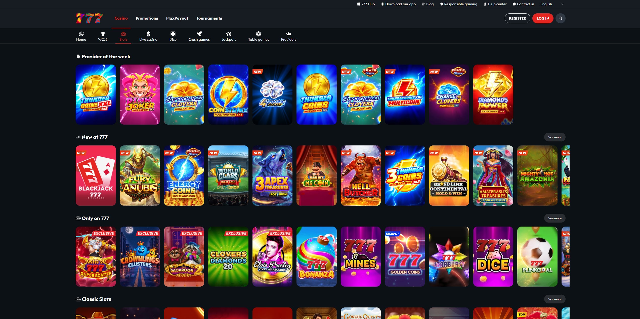
Task: Open the Charge the Clovers game
Action: [x=449, y=94]
